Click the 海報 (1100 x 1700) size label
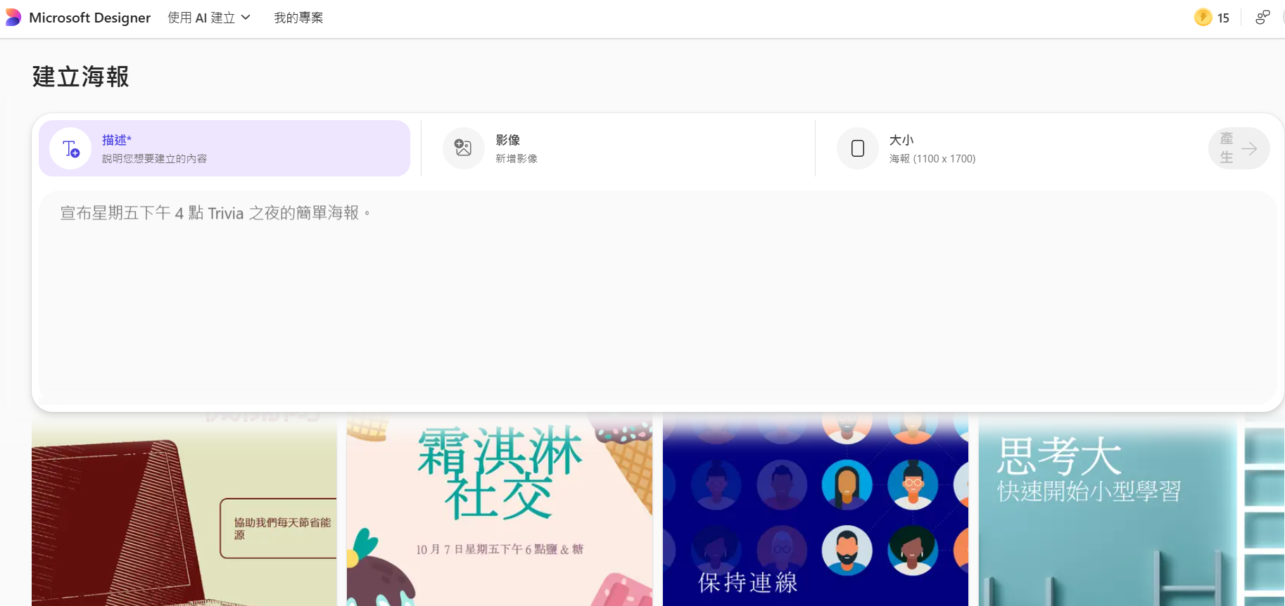Viewport: 1285px width, 606px height. [x=932, y=159]
